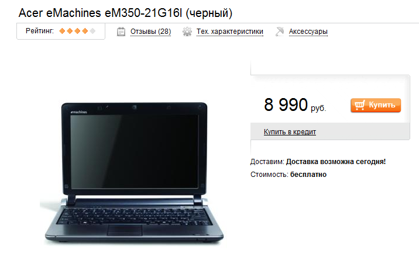Select the third rating diamond
419x275 pixels.
77,31
